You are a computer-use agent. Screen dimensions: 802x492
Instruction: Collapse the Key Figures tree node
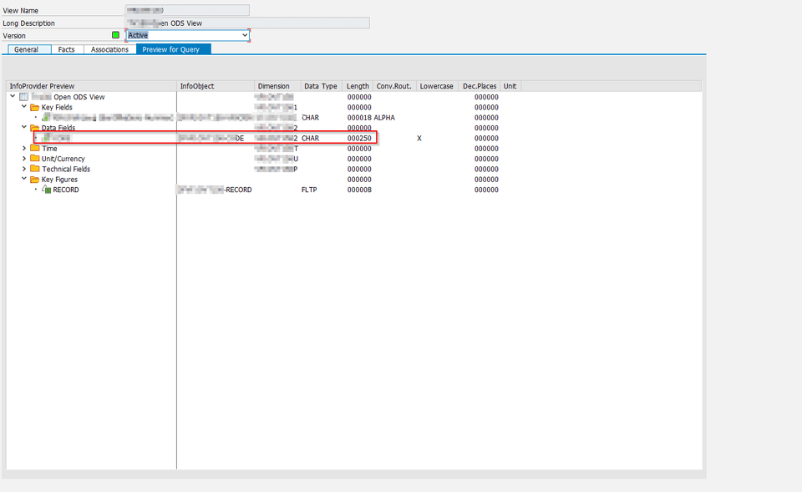click(24, 179)
